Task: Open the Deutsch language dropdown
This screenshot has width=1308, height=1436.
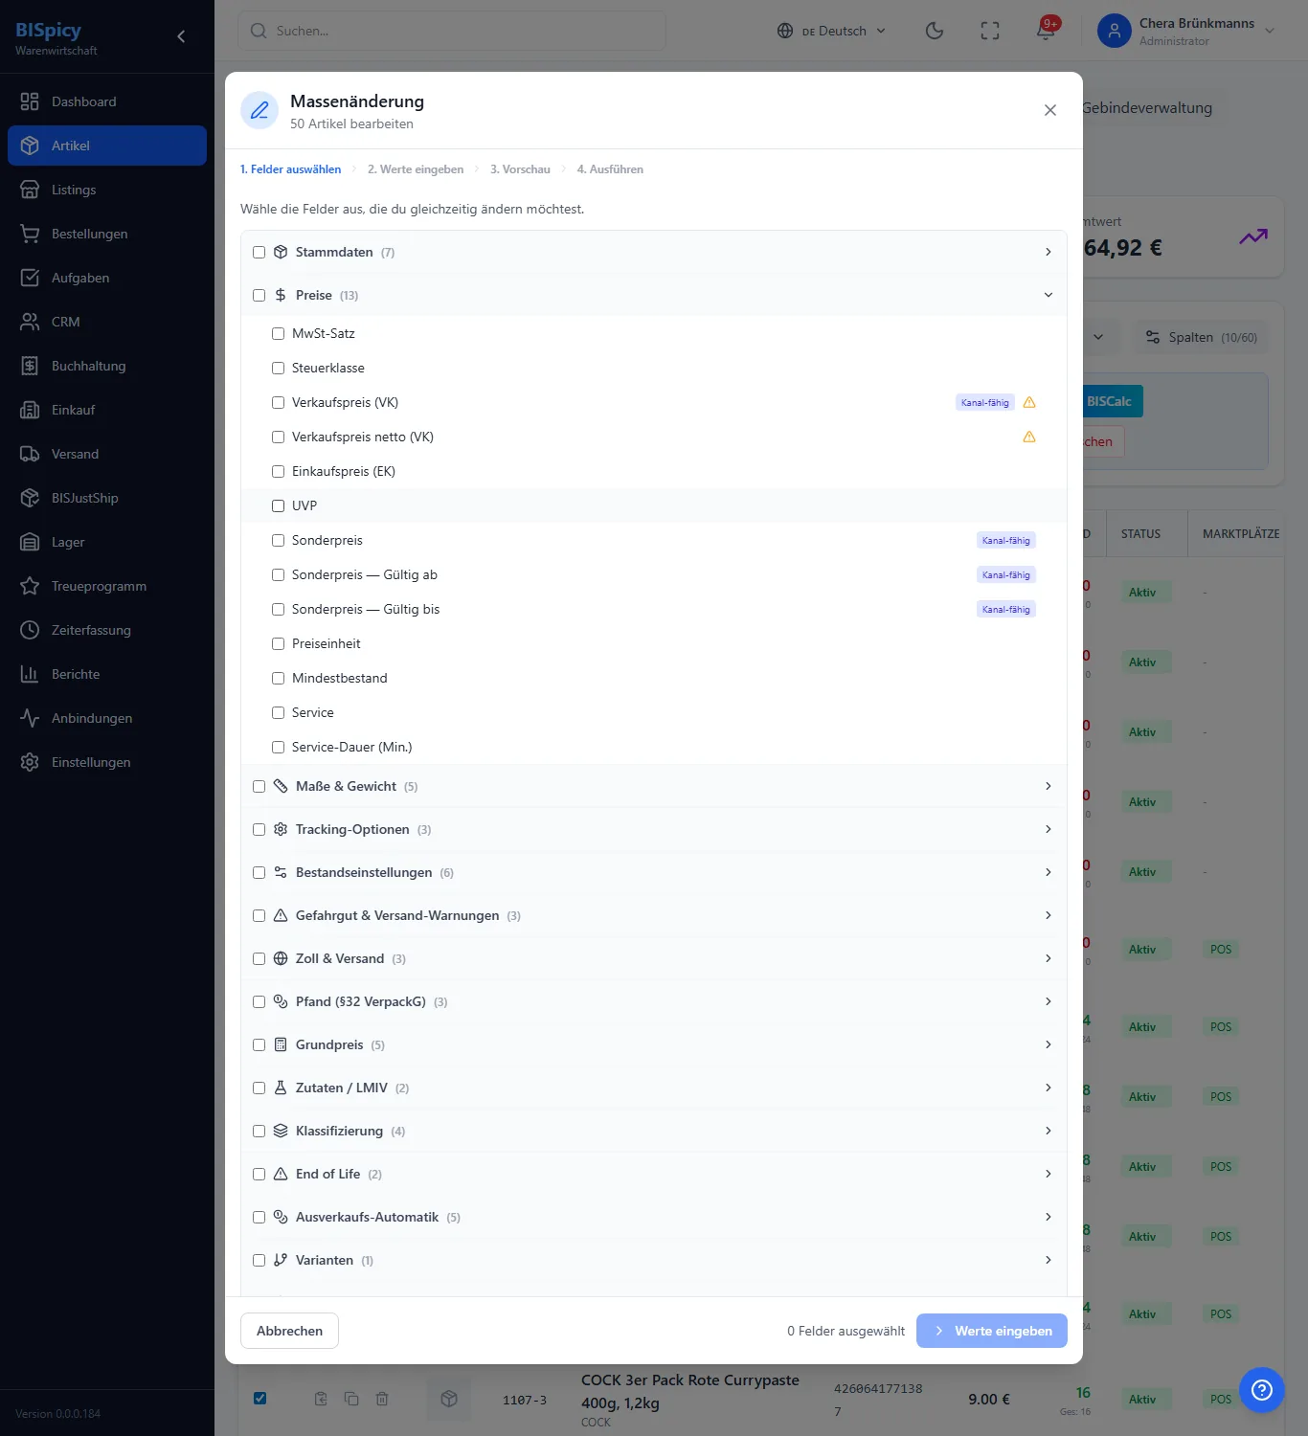Action: click(x=832, y=31)
